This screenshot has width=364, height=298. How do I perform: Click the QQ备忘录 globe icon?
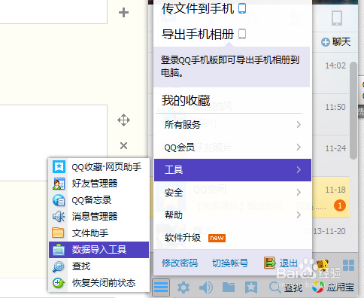(x=59, y=200)
